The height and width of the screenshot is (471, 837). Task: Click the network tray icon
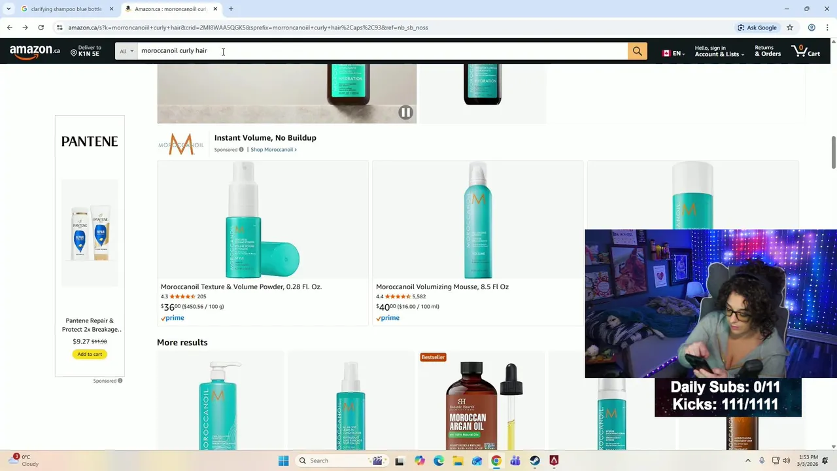776,461
